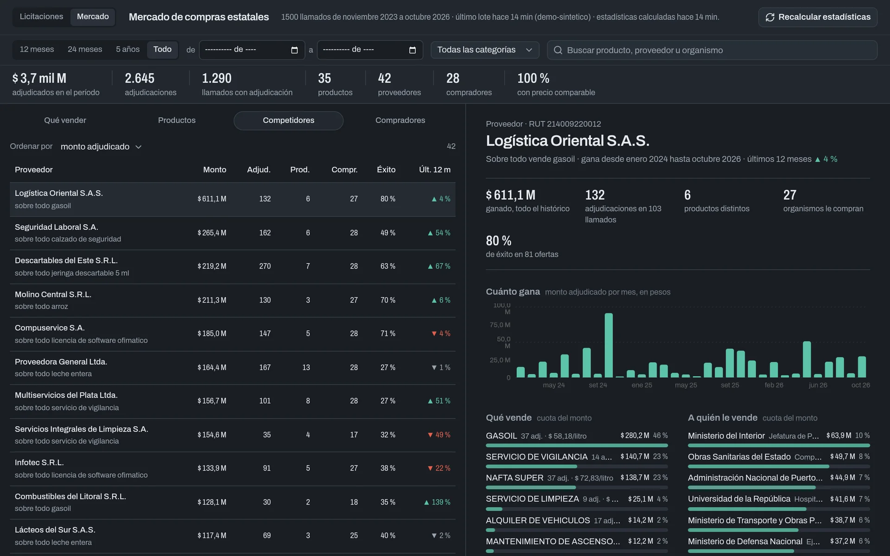Select the Lácteos del Sur S.A.S. row
The height and width of the screenshot is (556, 890).
pos(233,536)
